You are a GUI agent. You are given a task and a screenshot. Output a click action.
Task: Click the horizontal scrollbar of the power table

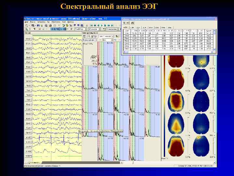click(x=168, y=52)
